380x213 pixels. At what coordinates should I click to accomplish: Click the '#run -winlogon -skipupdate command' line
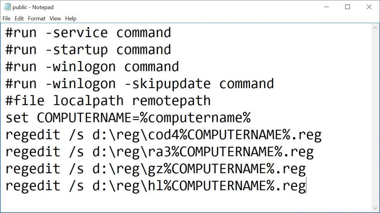[139, 84]
